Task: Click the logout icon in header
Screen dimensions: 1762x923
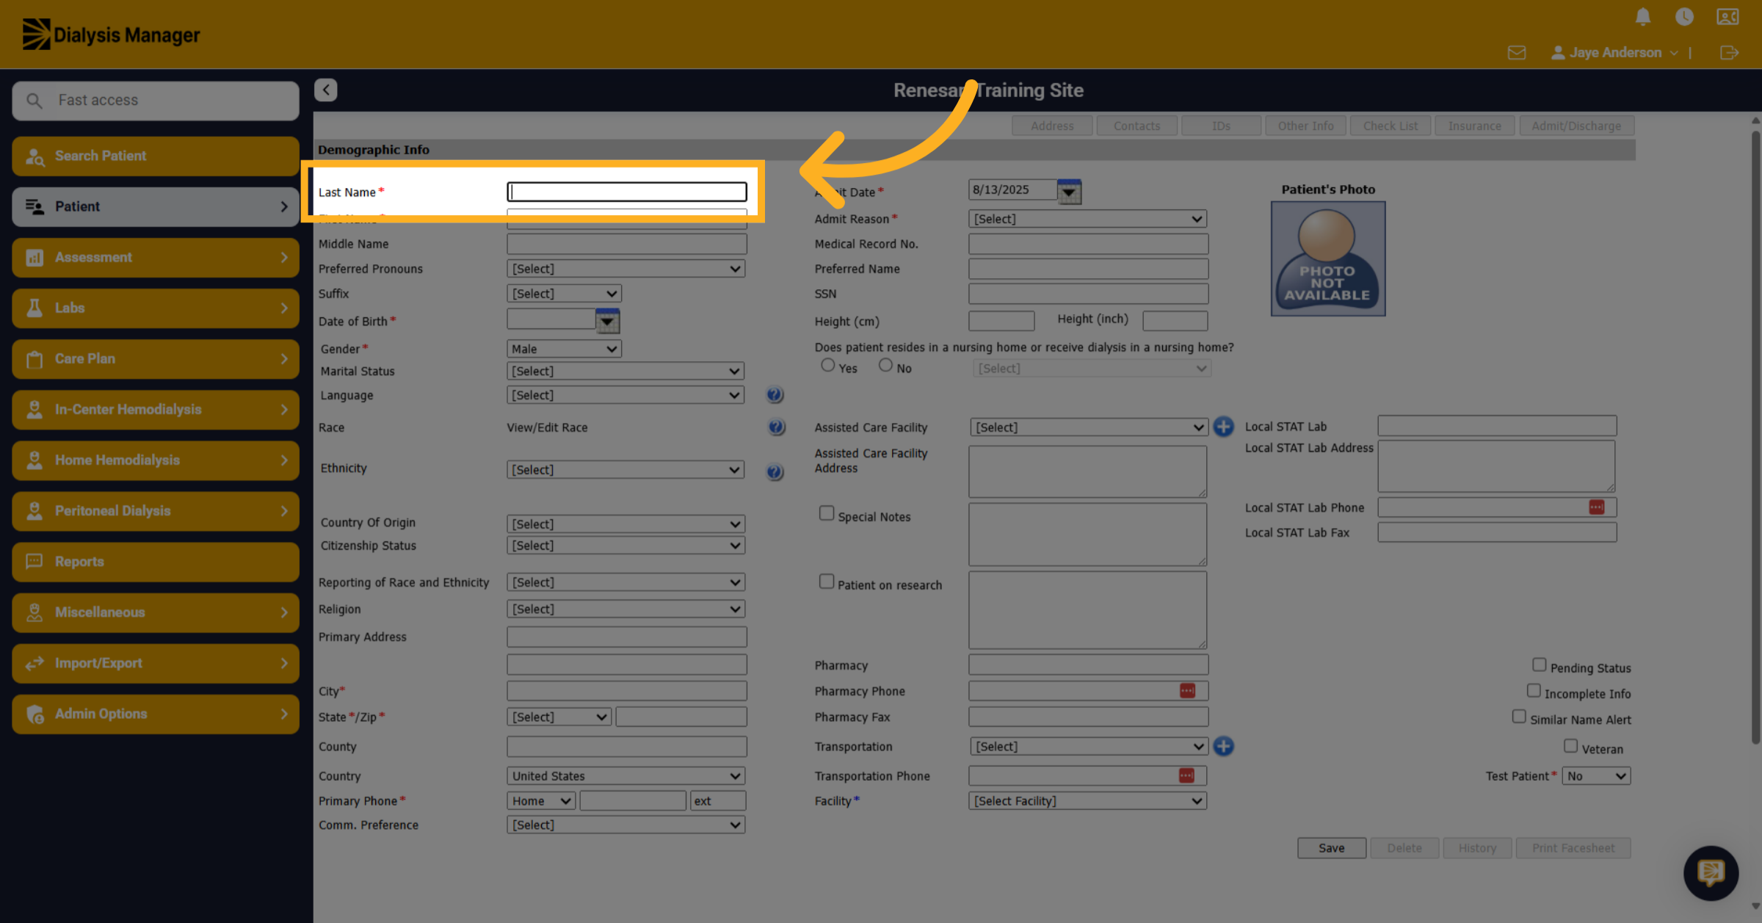Action: pyautogui.click(x=1729, y=52)
